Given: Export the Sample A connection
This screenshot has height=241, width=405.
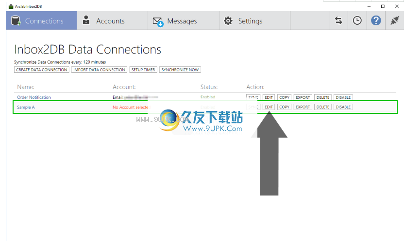Looking at the screenshot, I should 303,107.
